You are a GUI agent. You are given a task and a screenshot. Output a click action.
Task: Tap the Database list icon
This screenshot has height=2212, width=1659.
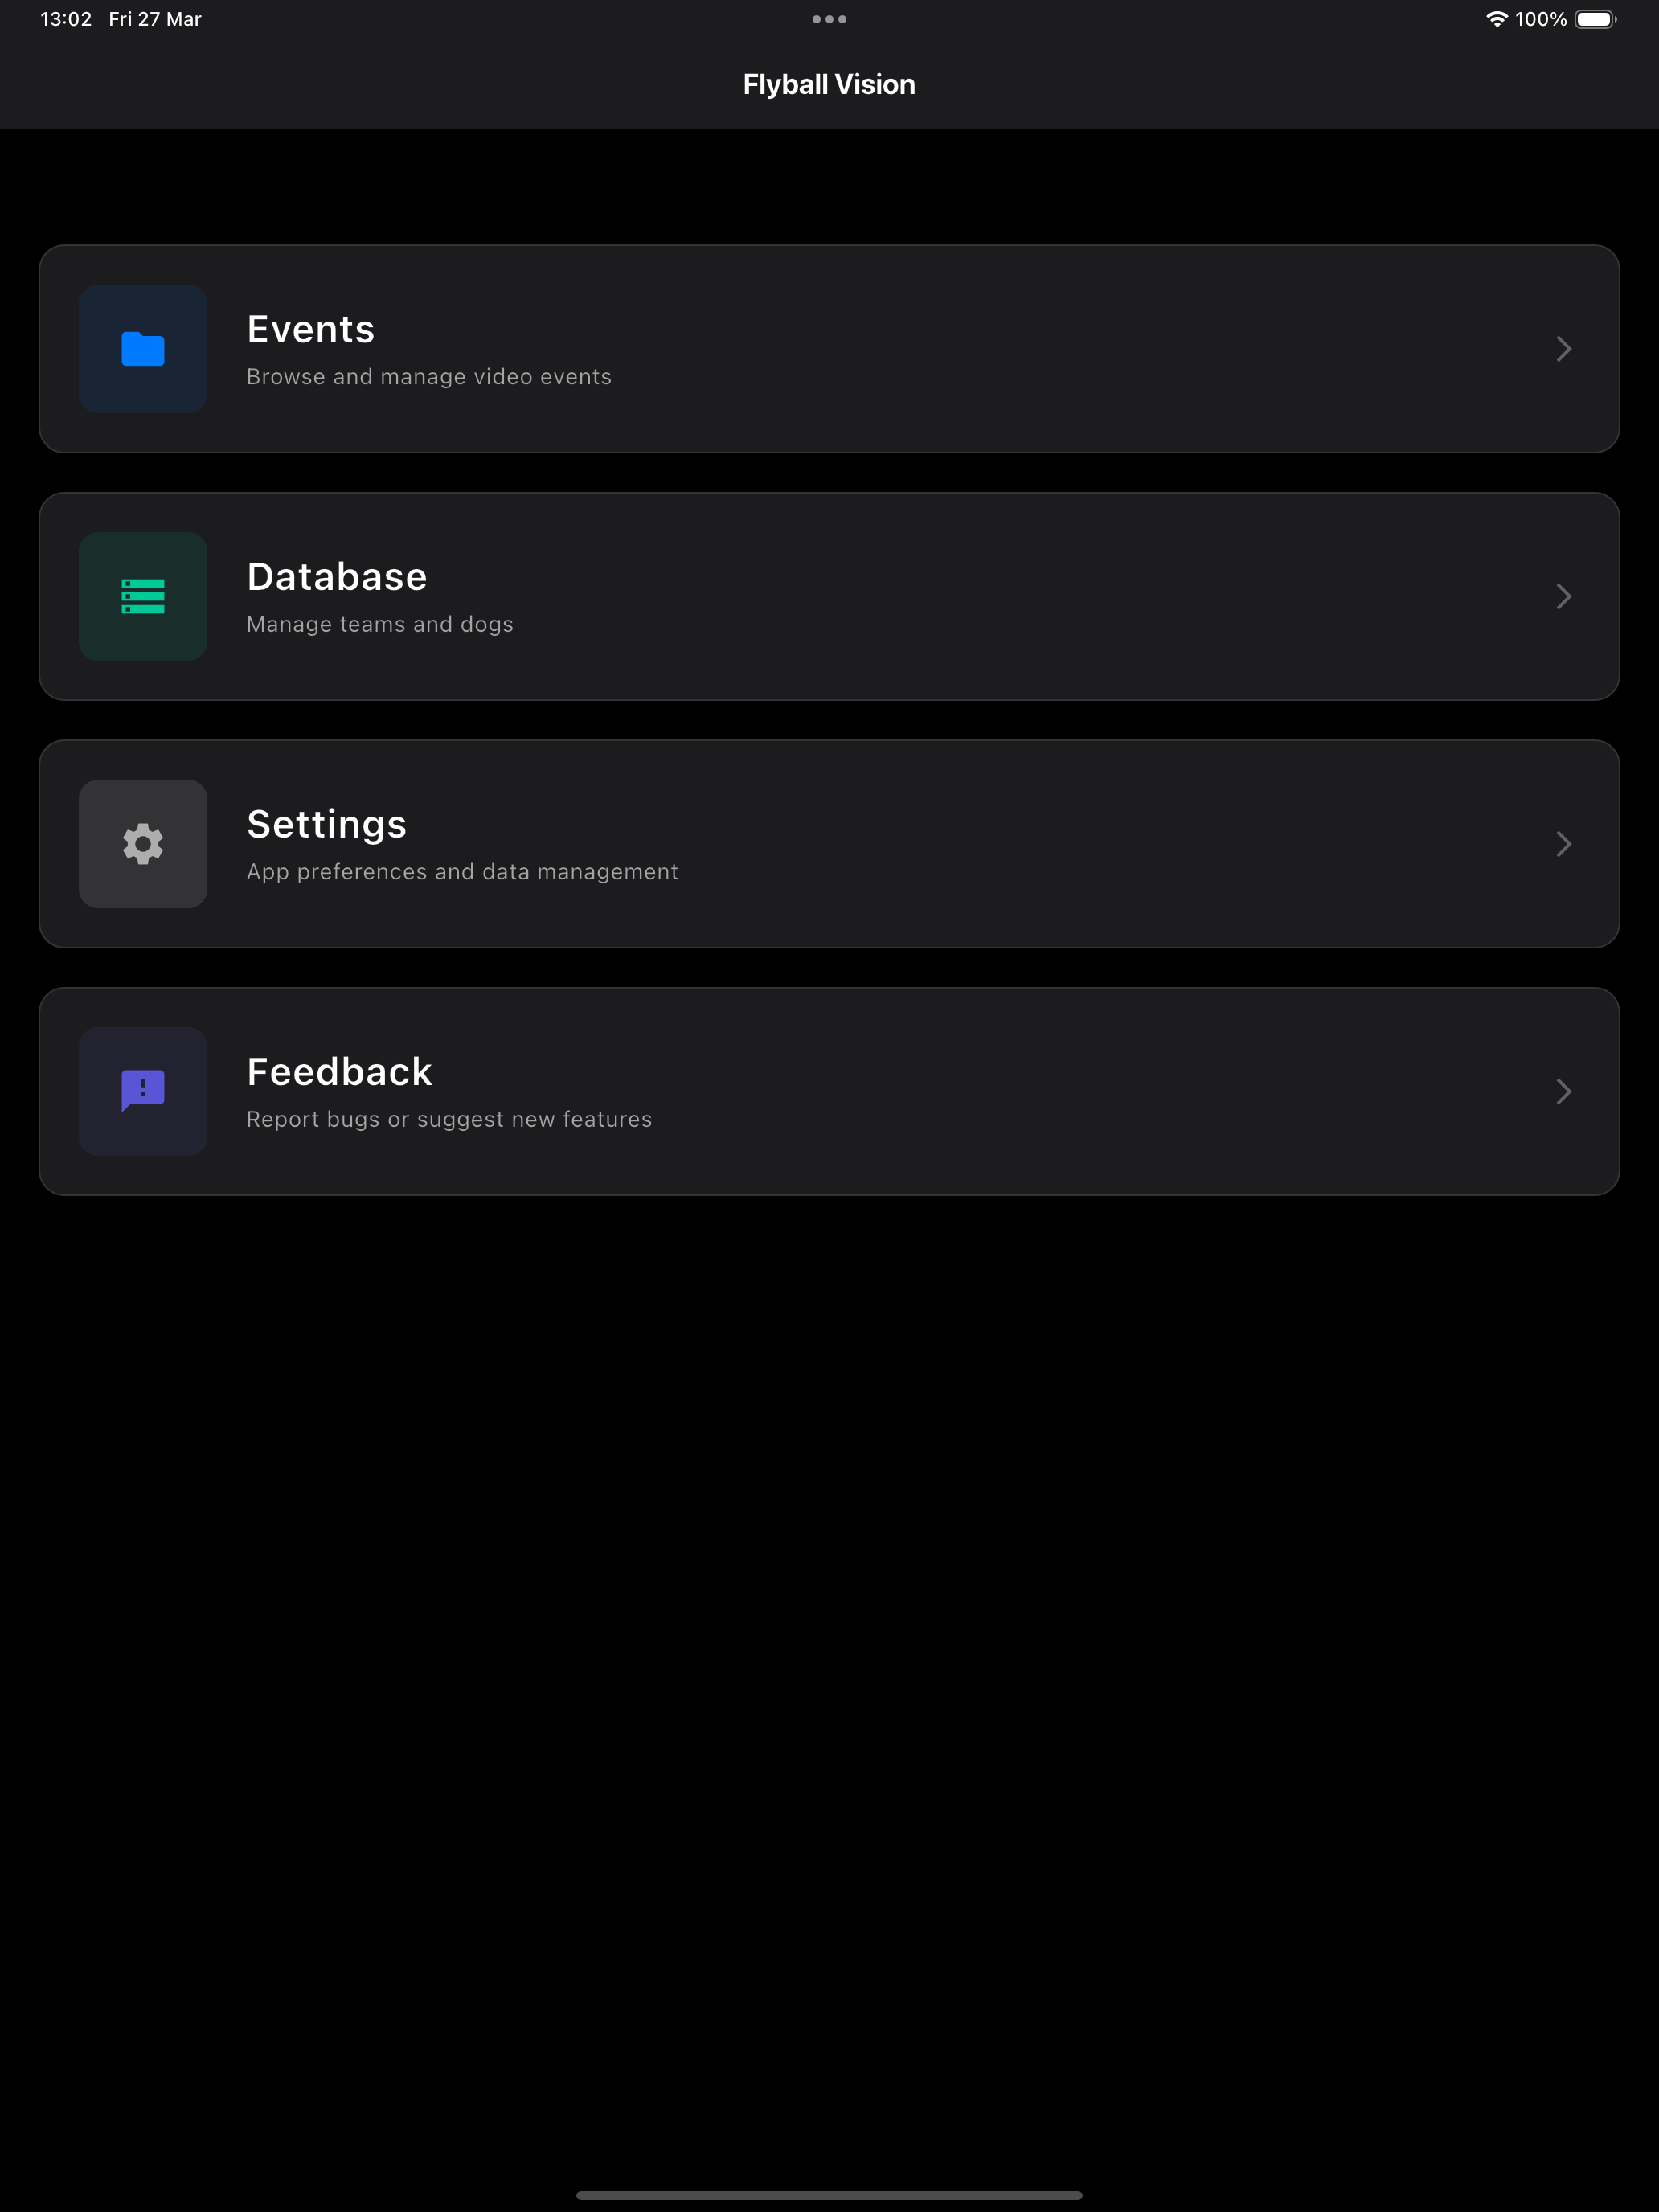[x=143, y=596]
